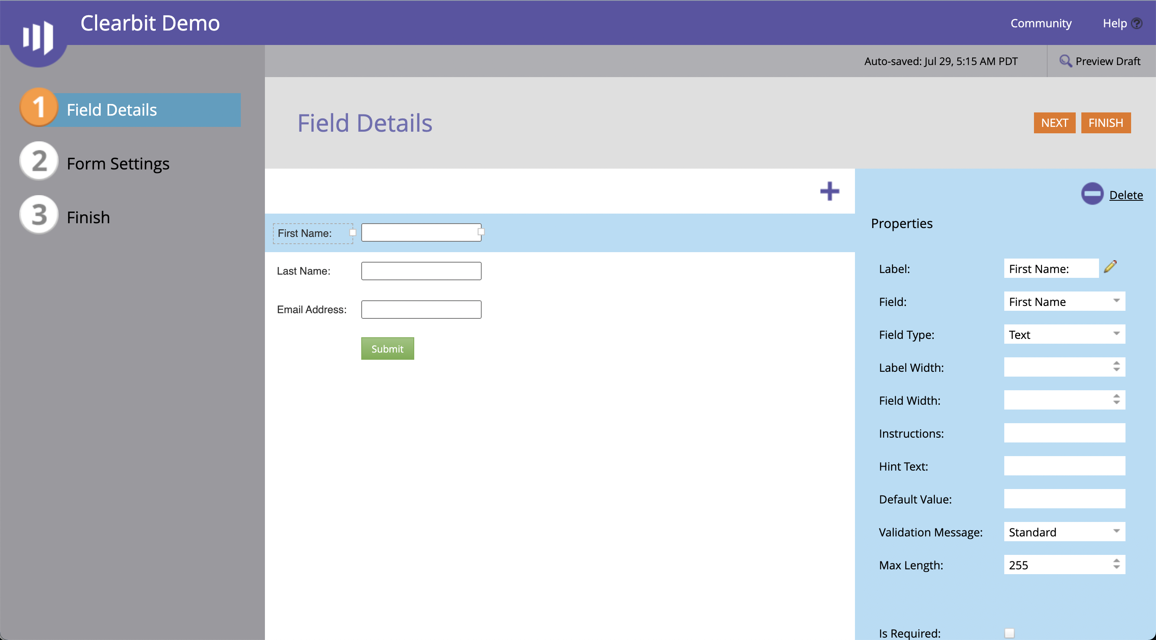Toggle the Is Required checkbox
This screenshot has height=640, width=1156.
pyautogui.click(x=1009, y=633)
